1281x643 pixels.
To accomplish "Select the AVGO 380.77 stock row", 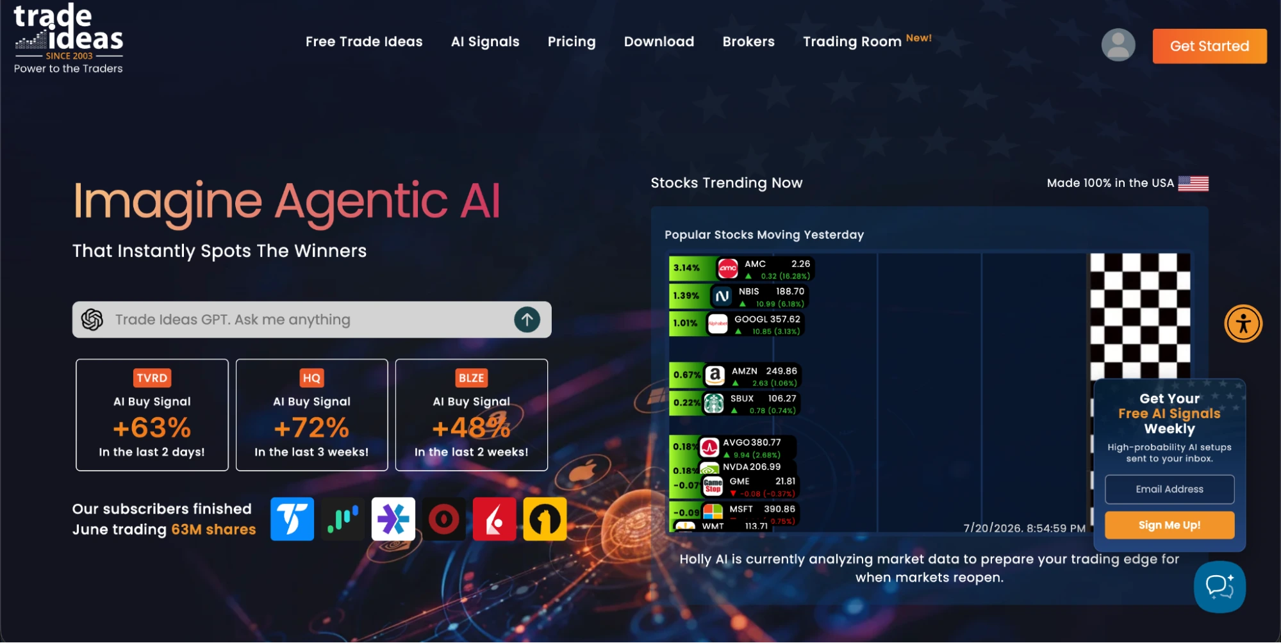I will pos(732,448).
